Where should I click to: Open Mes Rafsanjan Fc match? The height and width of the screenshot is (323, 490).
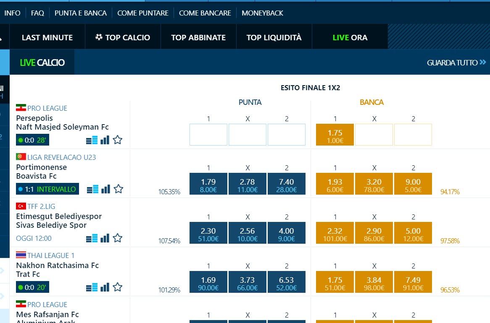click(x=47, y=317)
